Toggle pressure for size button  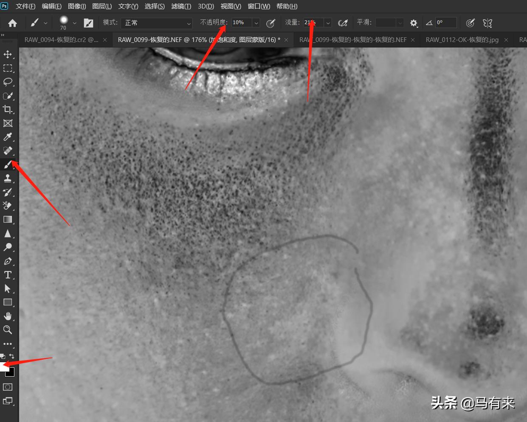(x=470, y=23)
